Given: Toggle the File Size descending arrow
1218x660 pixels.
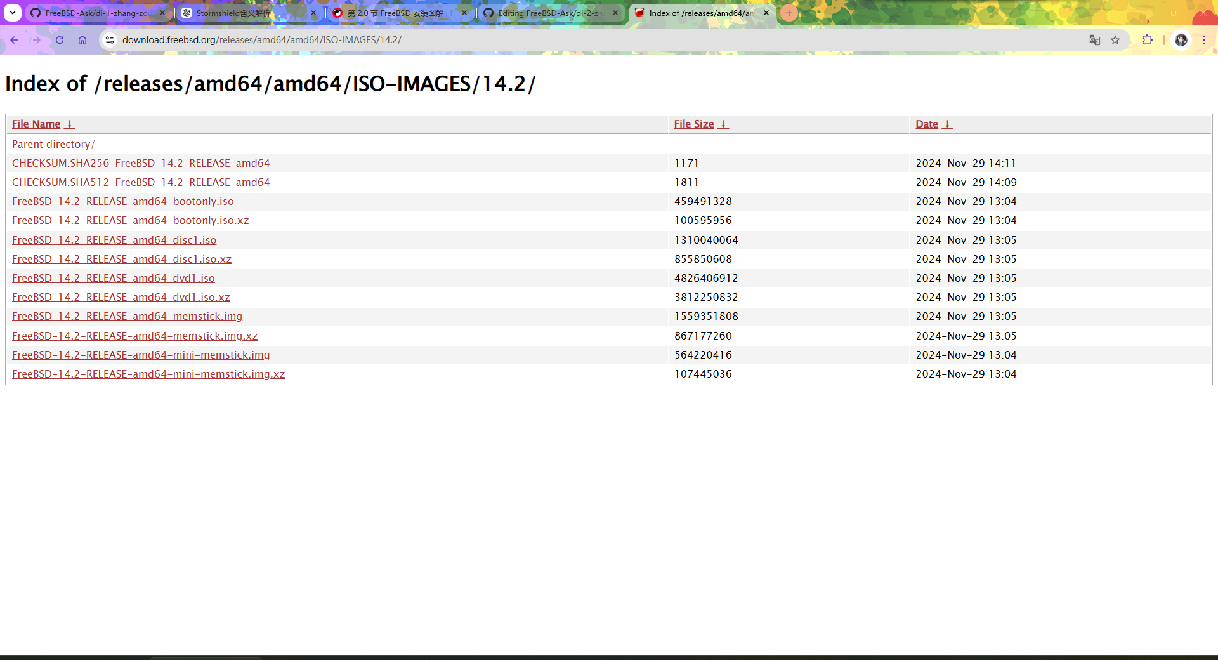Looking at the screenshot, I should pos(723,124).
